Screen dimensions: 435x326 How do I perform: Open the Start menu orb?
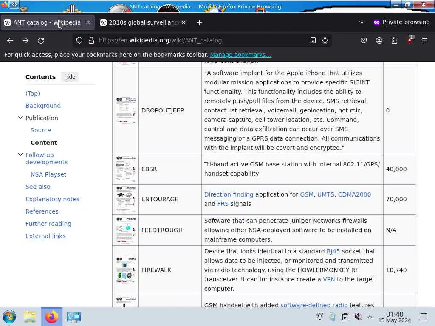(x=9, y=317)
